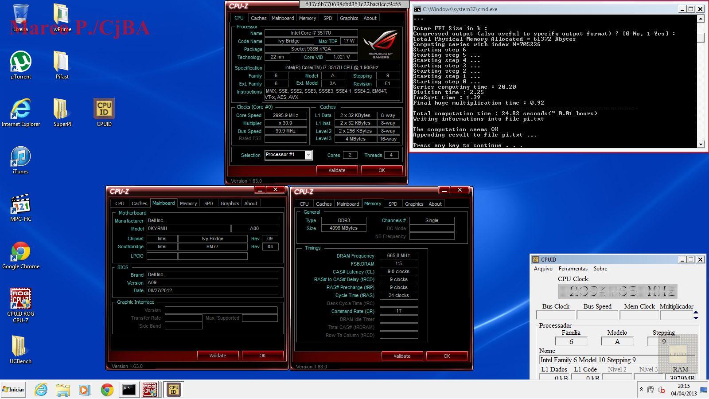Viewport: 709px width, 399px height.
Task: Open the SuperPI folder
Action: 62,113
